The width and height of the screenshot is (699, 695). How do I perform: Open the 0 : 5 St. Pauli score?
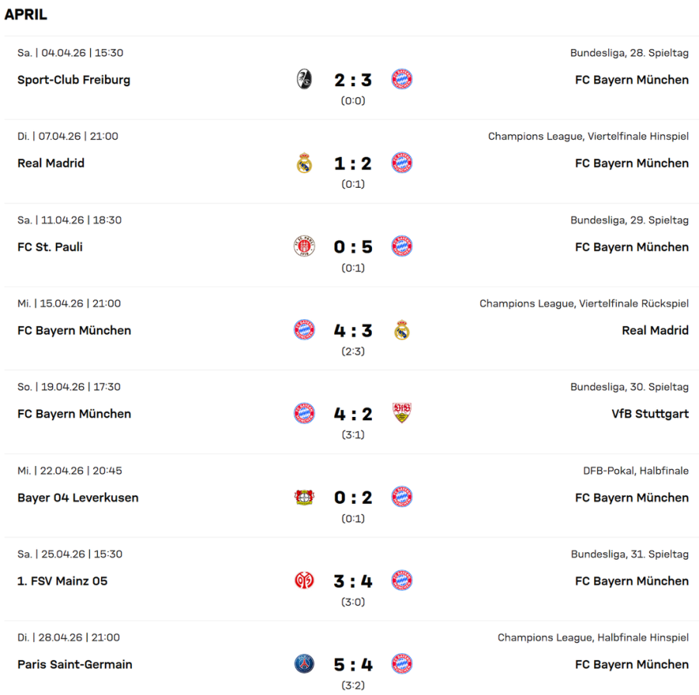point(353,247)
